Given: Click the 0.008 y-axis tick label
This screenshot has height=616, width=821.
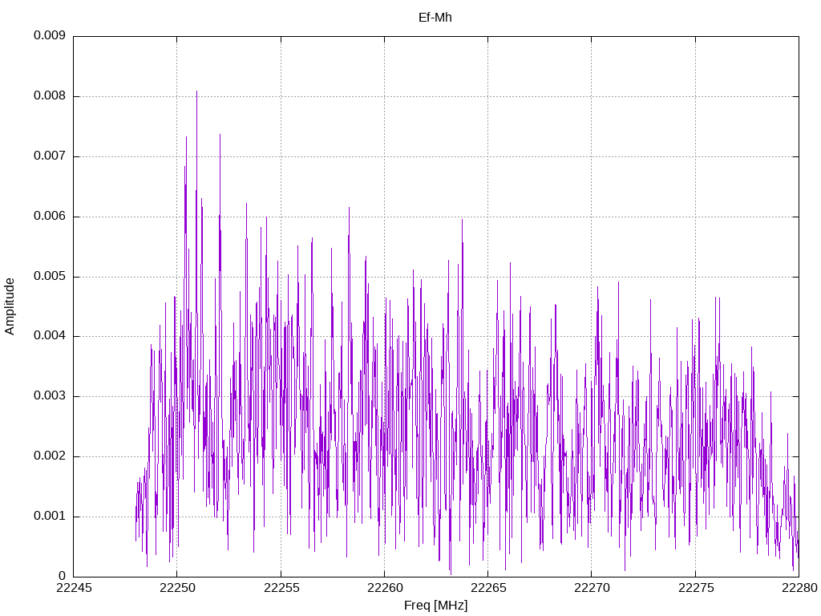Looking at the screenshot, I should point(49,96).
